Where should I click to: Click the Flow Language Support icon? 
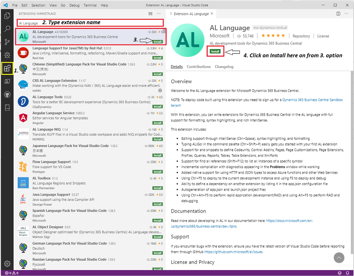[x=23, y=166]
